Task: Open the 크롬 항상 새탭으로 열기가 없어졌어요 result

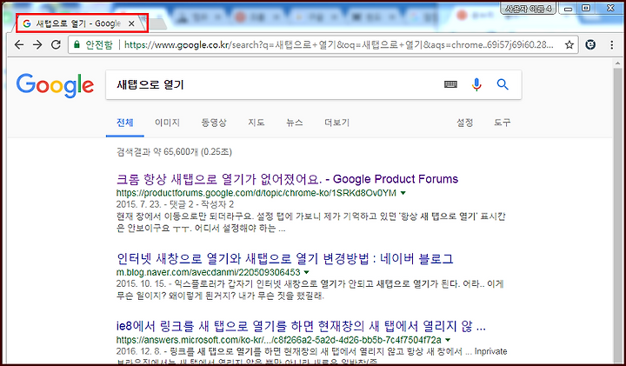Action: tap(287, 179)
